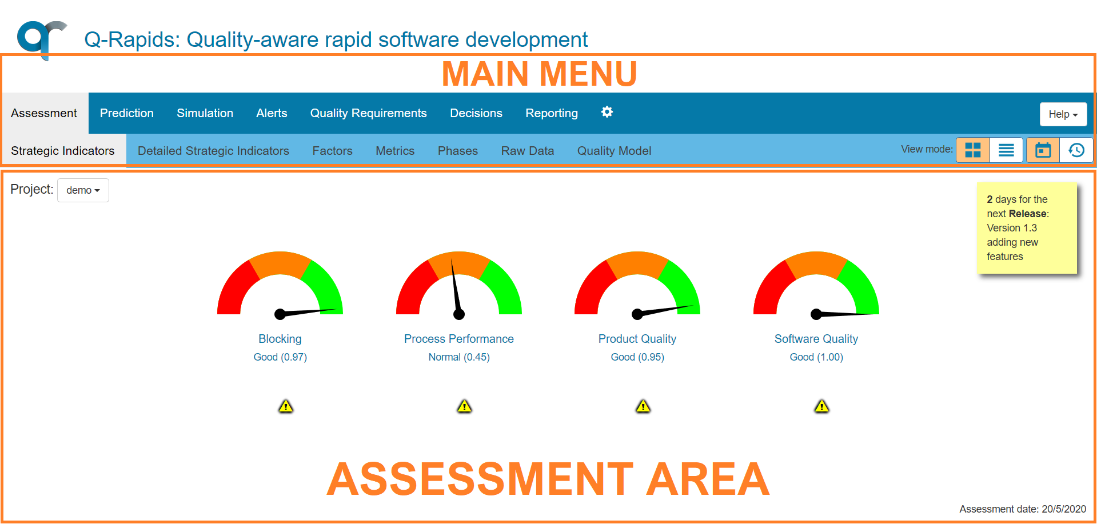
Task: Open the Quality Model page
Action: (x=613, y=150)
